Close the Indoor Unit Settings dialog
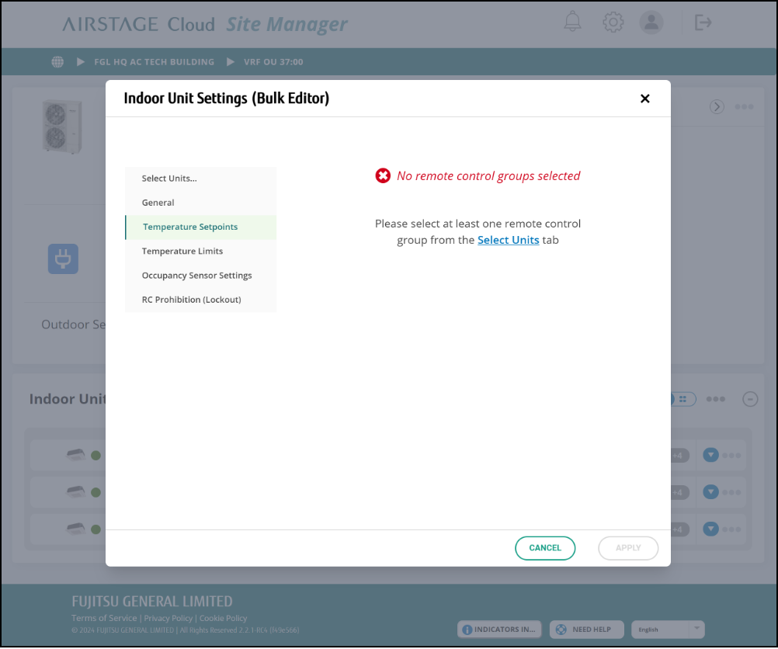Screen dimensions: 778x649 (644, 99)
